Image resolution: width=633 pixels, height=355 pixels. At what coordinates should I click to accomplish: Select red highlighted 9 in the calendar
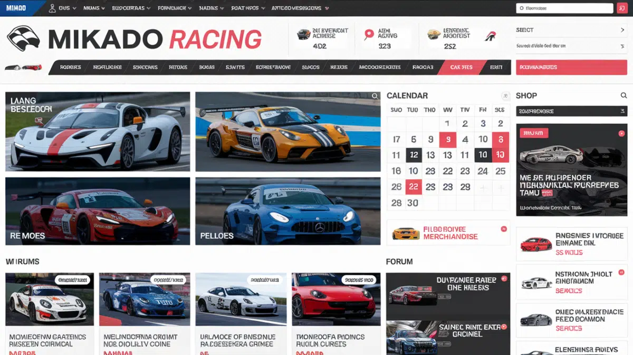(448, 140)
